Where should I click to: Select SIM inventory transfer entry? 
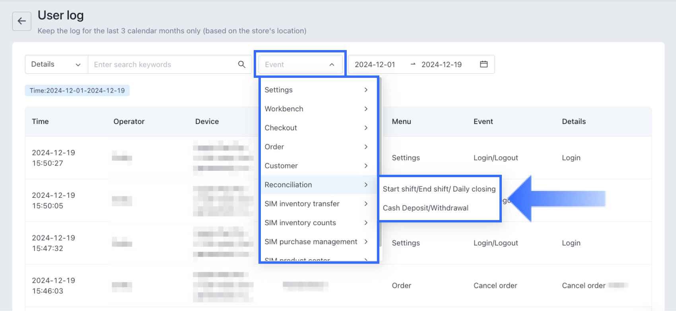click(x=302, y=204)
